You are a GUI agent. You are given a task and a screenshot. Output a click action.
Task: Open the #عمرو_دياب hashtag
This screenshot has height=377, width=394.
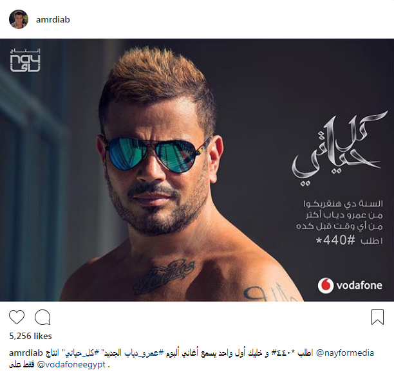144,353
